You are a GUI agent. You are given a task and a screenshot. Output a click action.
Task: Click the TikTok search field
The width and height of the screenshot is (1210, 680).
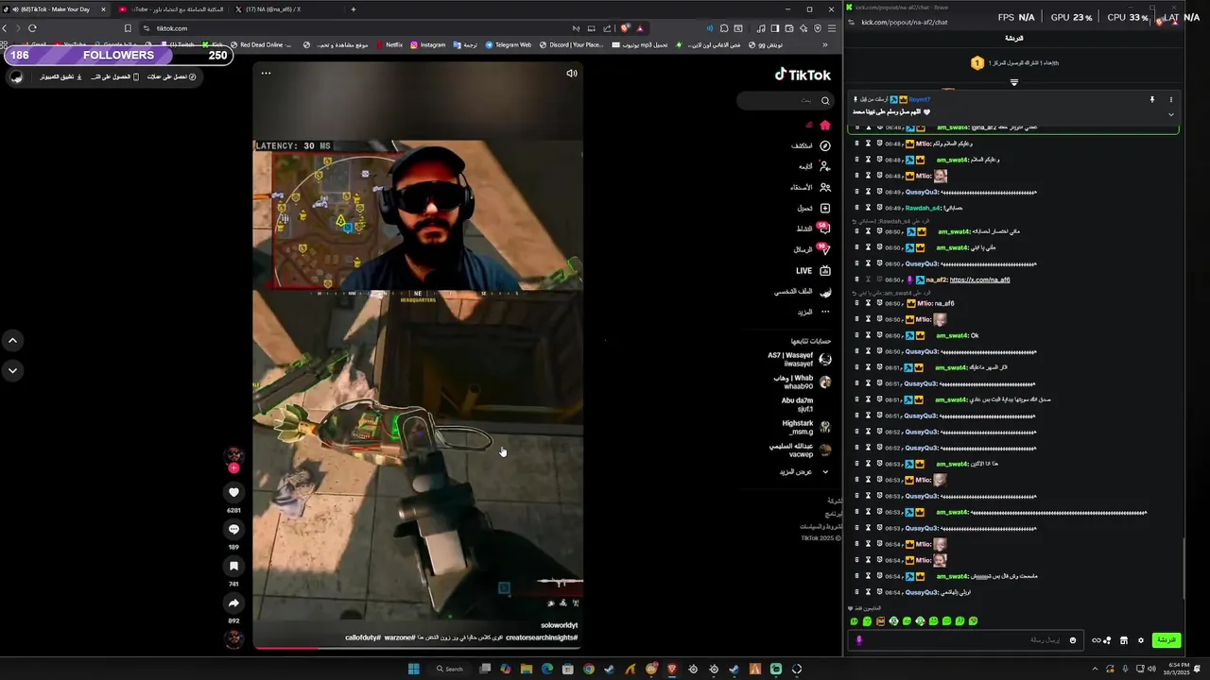click(784, 100)
